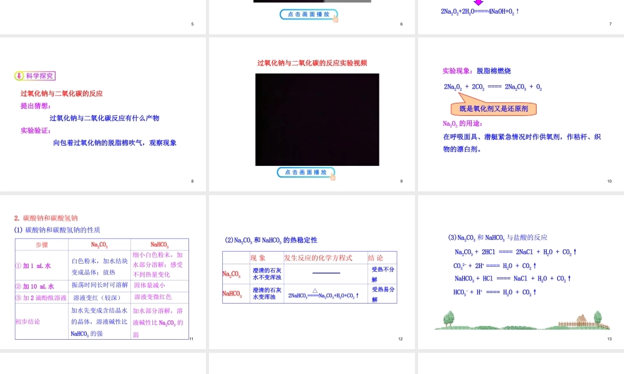
Task: Click the 步骤 header cell in the table
Action: click(x=42, y=244)
